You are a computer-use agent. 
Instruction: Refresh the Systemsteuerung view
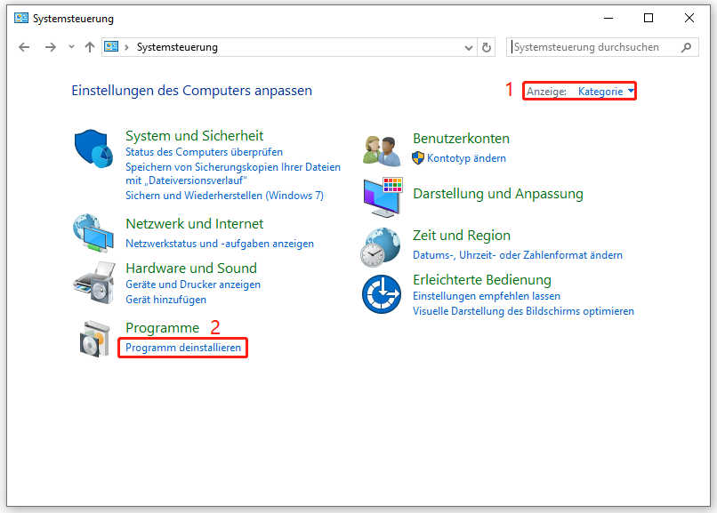tap(486, 46)
